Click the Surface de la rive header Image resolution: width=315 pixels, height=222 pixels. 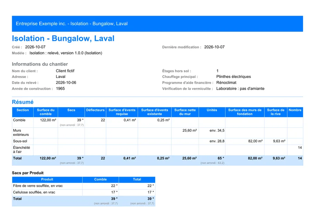pos(276,112)
